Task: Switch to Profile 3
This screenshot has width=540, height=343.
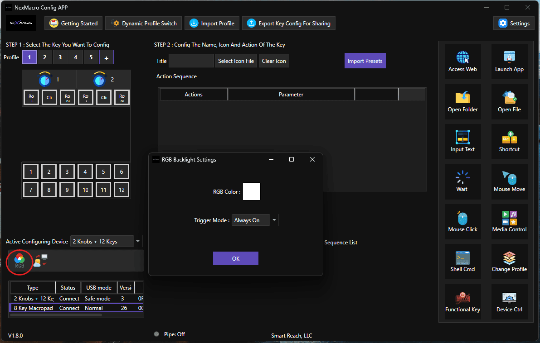Action: (60, 57)
